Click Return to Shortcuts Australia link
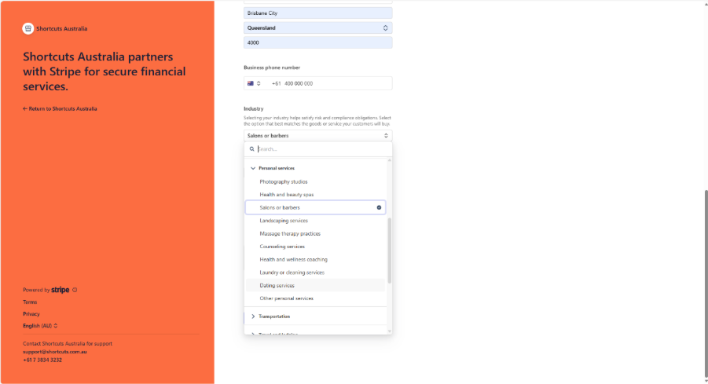The image size is (708, 384). coord(61,108)
